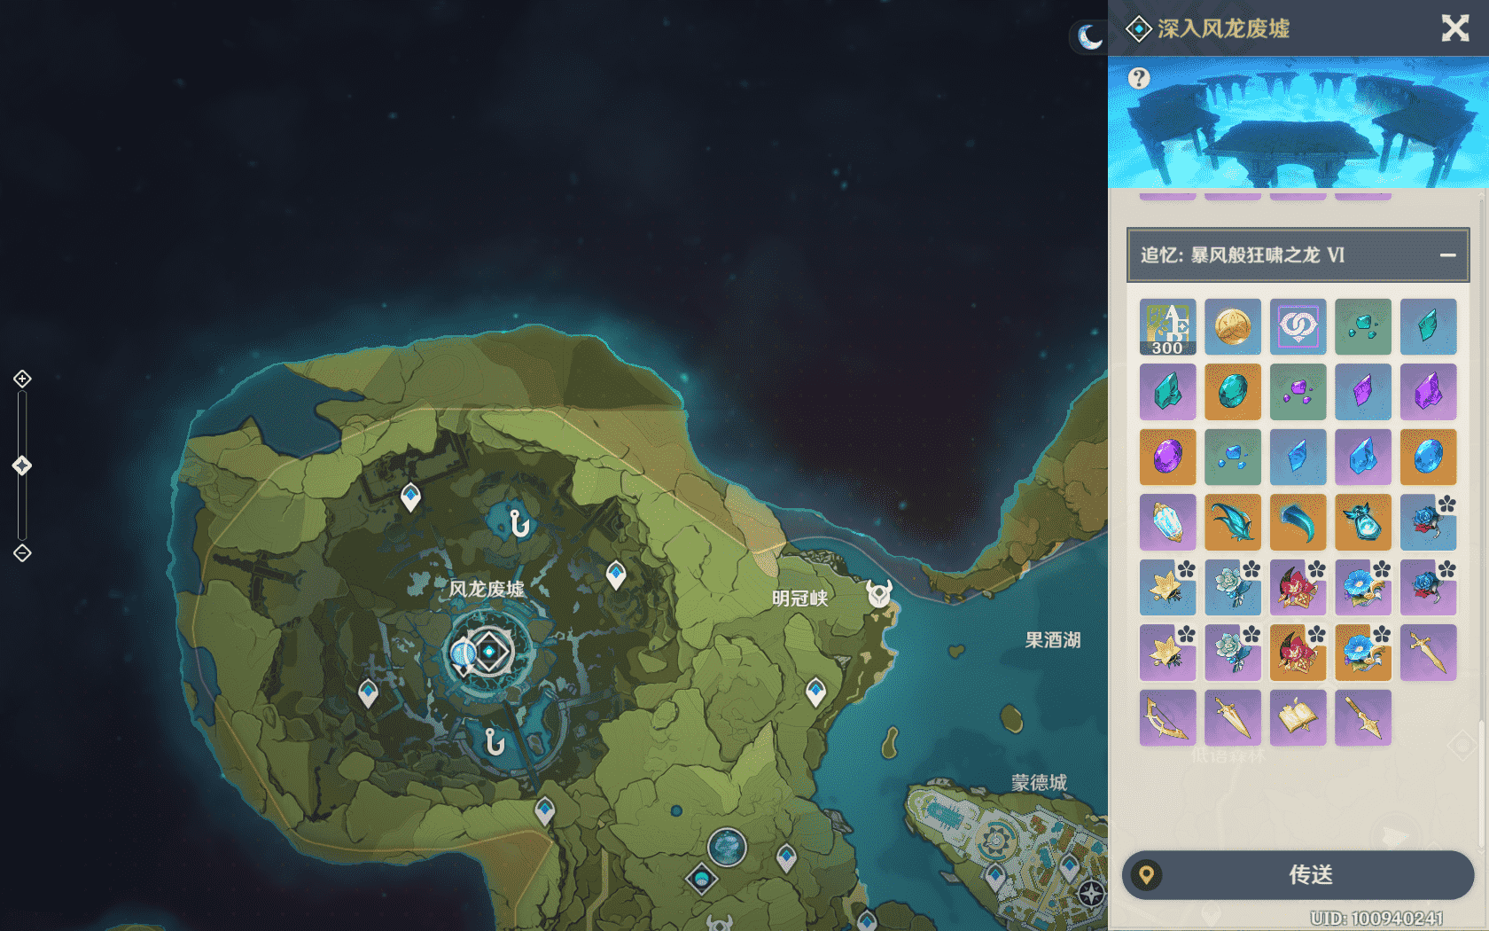Open the question mark help icon
The height and width of the screenshot is (931, 1489).
pyautogui.click(x=1139, y=78)
